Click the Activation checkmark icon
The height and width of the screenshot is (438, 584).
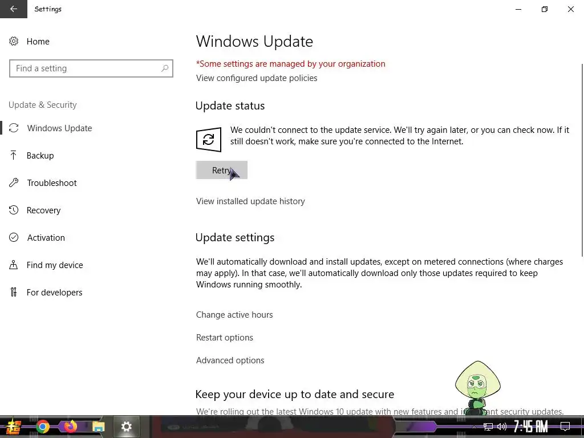pyautogui.click(x=14, y=238)
